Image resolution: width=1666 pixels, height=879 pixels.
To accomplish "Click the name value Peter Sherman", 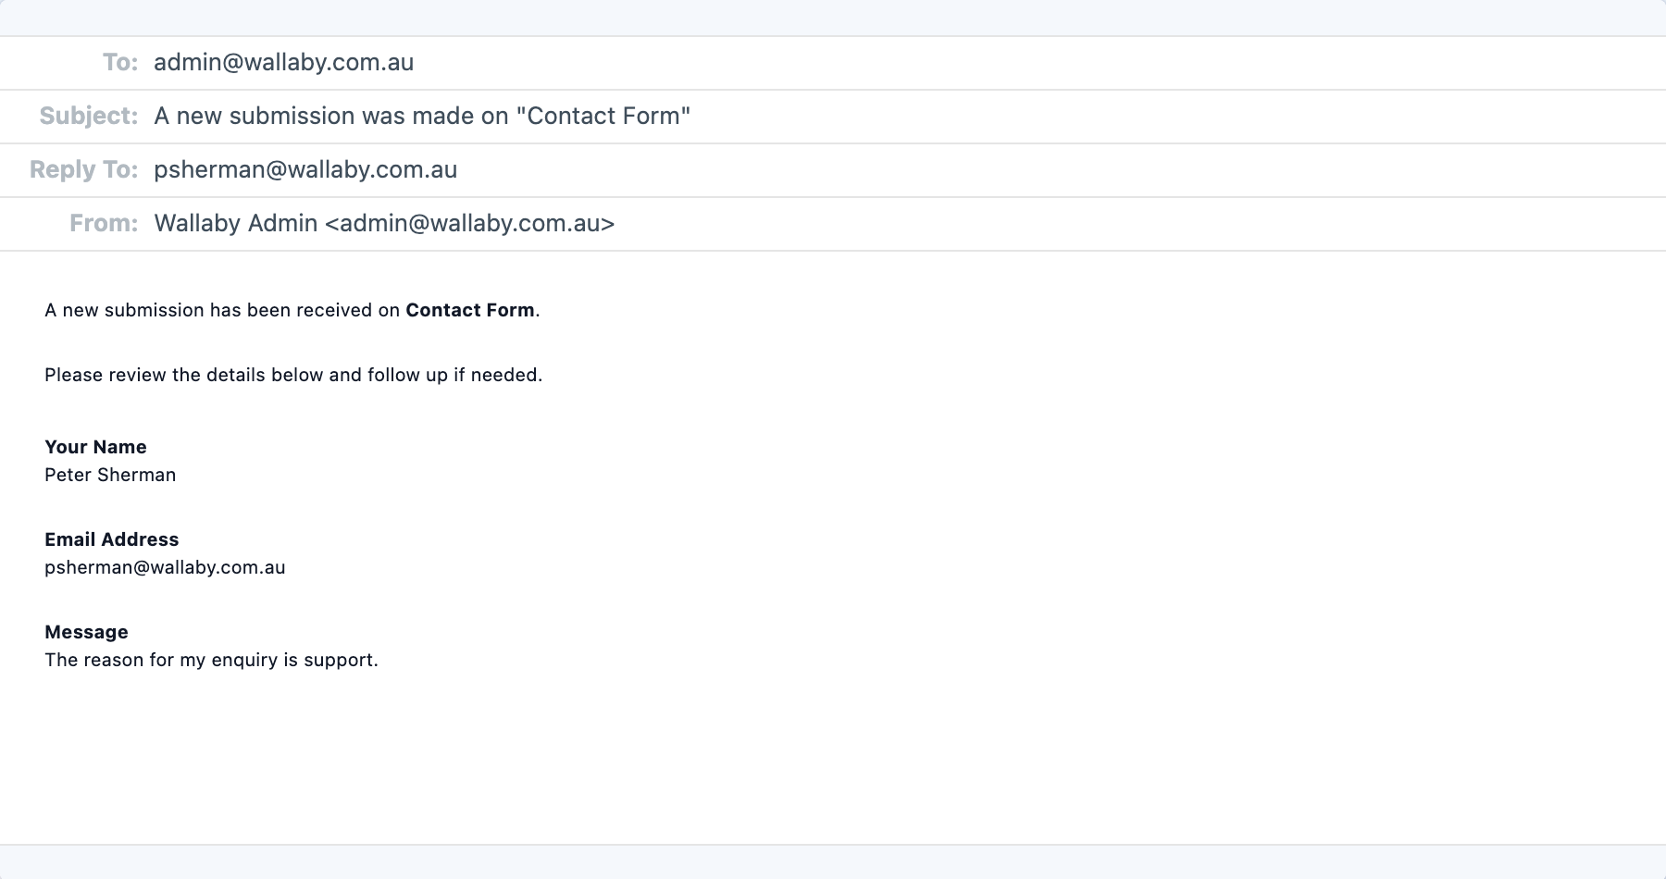I will (x=110, y=476).
